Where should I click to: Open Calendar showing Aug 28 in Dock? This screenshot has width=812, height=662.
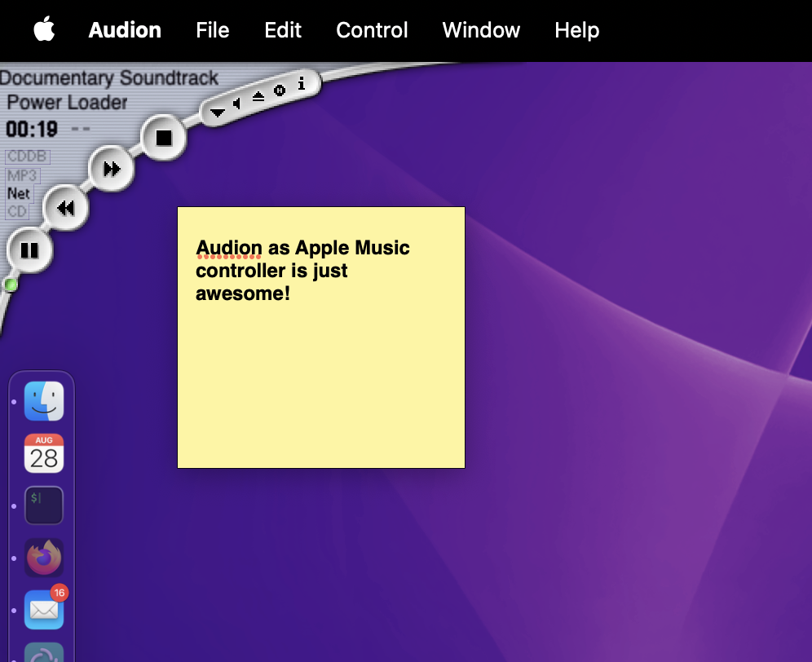click(44, 453)
